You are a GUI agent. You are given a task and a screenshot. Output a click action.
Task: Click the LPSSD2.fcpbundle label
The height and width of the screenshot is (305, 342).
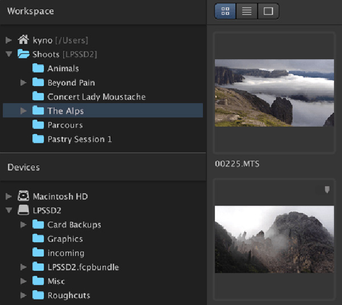83,267
